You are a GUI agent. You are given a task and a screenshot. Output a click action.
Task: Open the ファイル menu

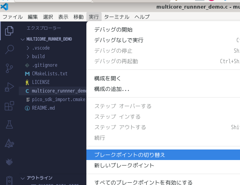click(13, 17)
